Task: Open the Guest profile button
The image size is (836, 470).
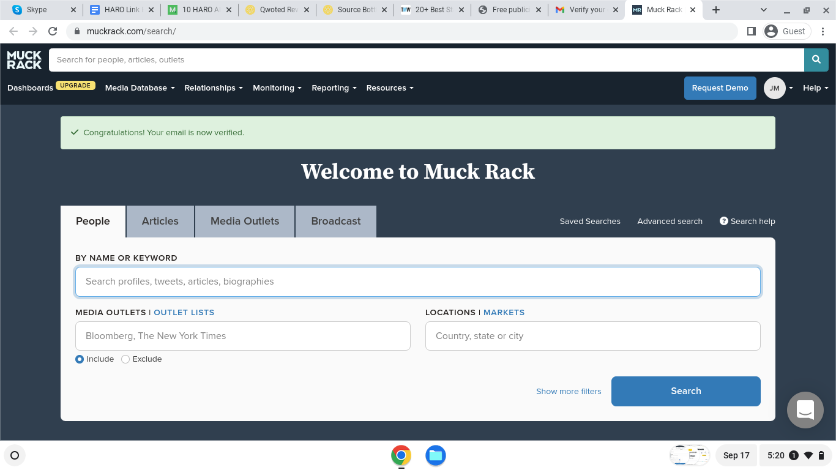Action: point(787,31)
